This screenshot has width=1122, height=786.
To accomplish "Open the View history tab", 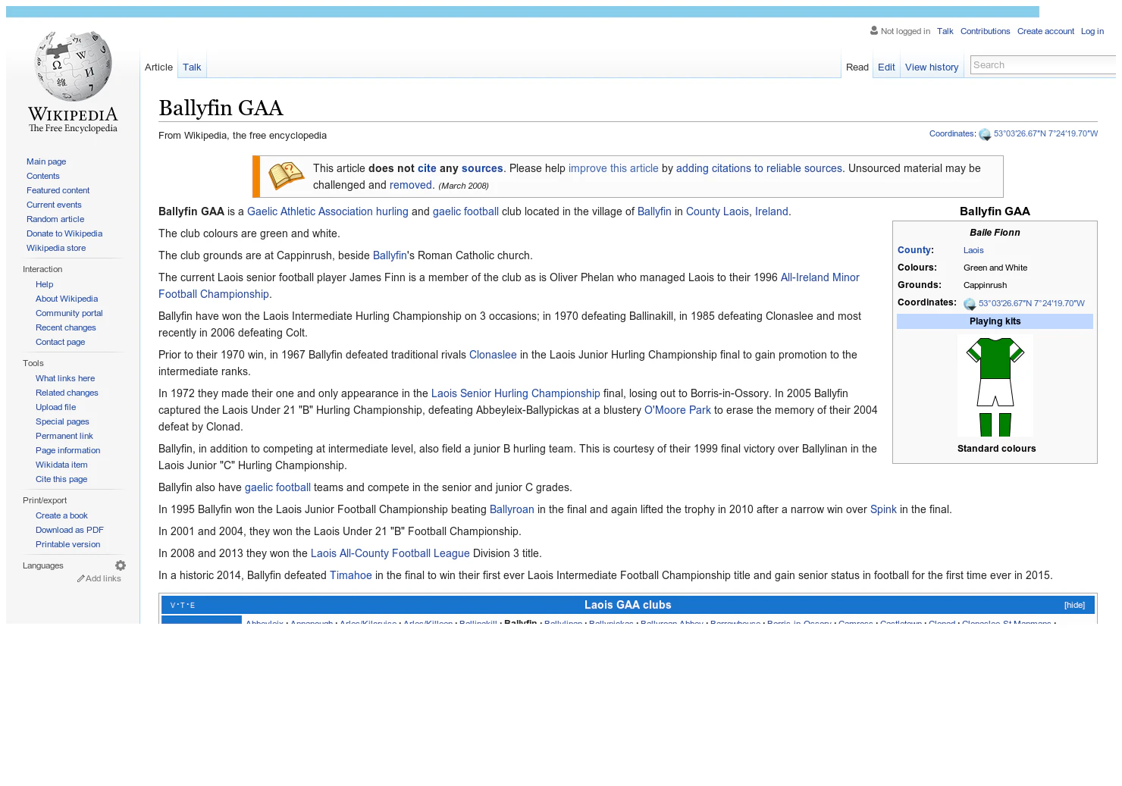I will pyautogui.click(x=932, y=67).
